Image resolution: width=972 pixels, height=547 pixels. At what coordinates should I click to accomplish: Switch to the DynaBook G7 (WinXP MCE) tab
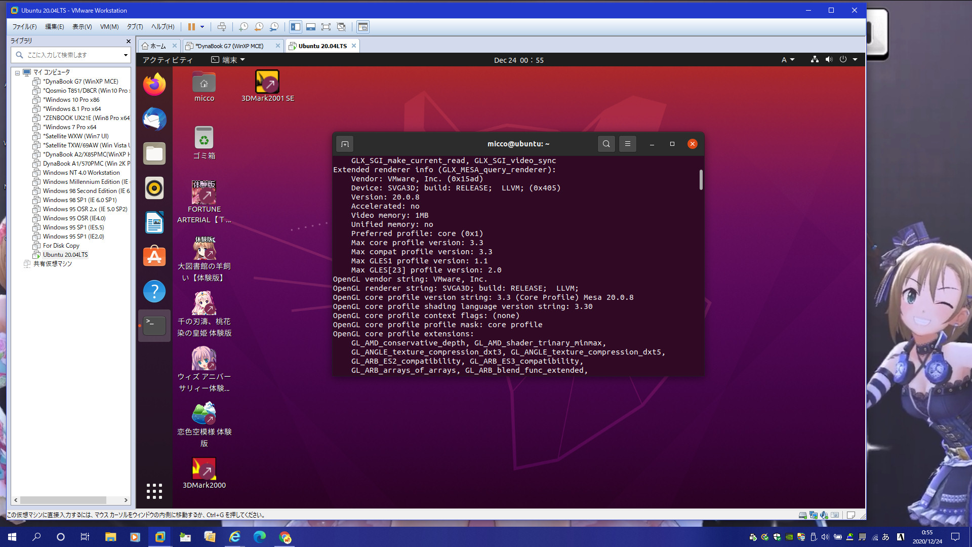229,46
